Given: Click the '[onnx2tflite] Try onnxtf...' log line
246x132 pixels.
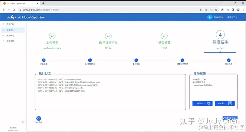Looking at the screenshot, I should 74,88.
